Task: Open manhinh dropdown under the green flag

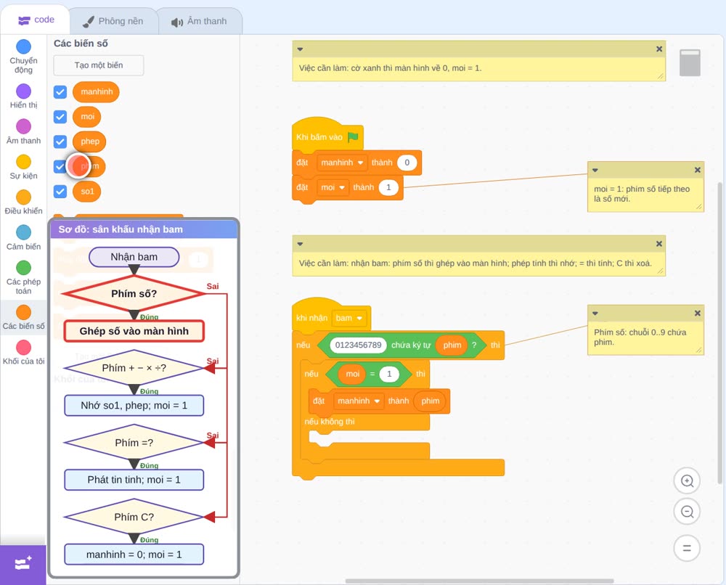Action: tap(342, 163)
